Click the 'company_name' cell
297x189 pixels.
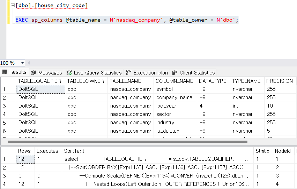pos(176,97)
